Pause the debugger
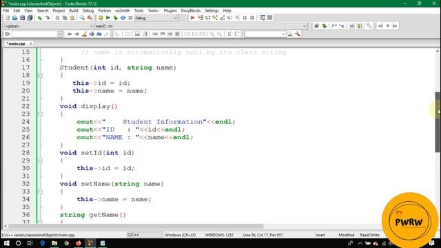This screenshot has height=248, width=441. (x=245, y=18)
